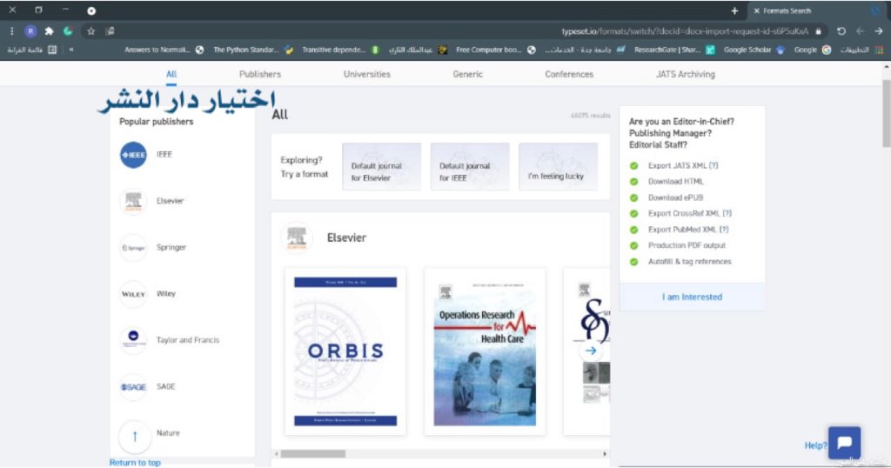Open the Transitive depende bookmark
The width and height of the screenshot is (891, 468).
point(340,50)
